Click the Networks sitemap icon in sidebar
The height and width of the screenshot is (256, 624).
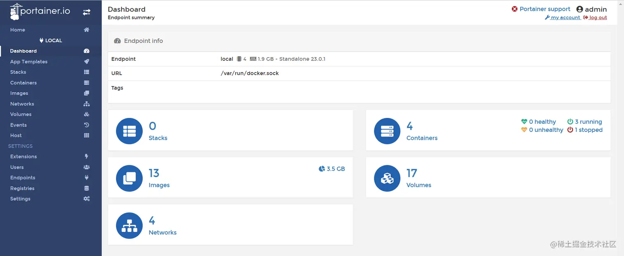point(87,104)
